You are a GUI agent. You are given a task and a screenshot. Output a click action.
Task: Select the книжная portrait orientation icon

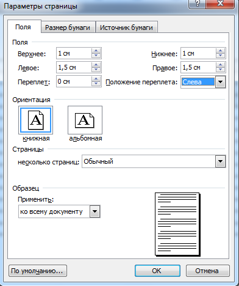(35, 120)
